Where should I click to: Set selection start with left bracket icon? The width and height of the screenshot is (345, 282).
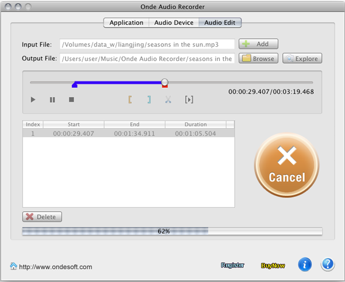click(130, 100)
